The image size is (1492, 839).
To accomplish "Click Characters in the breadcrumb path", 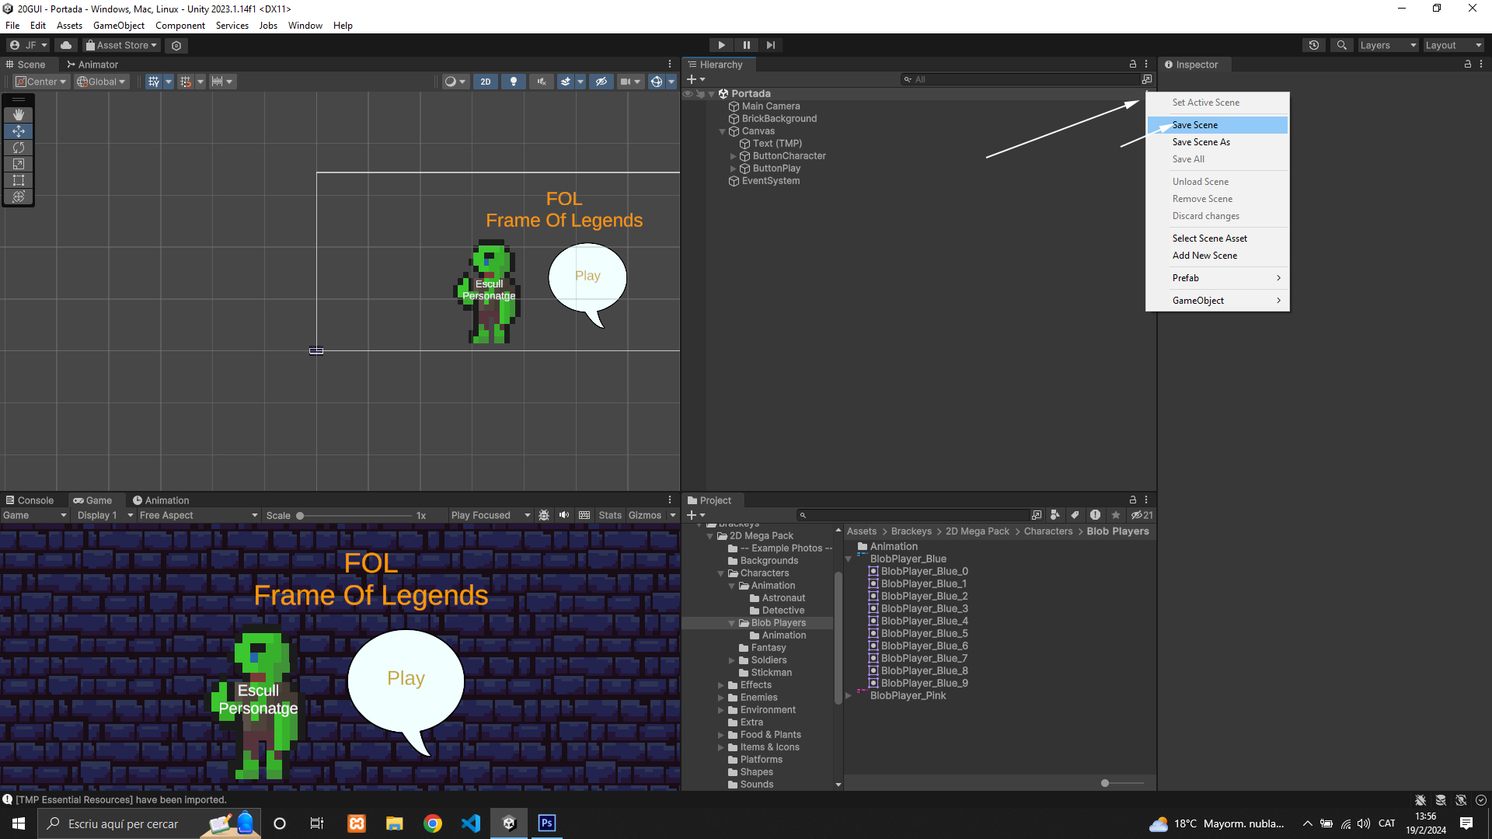I will pos(1048,531).
